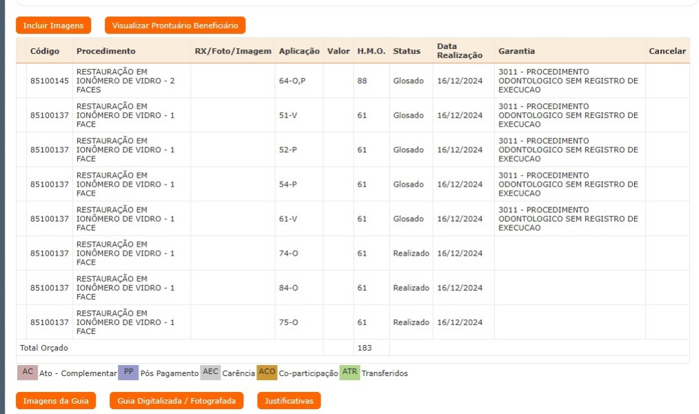Click the Glosado status for application 51-V
Screen dimensions: 699x414
tap(408, 115)
